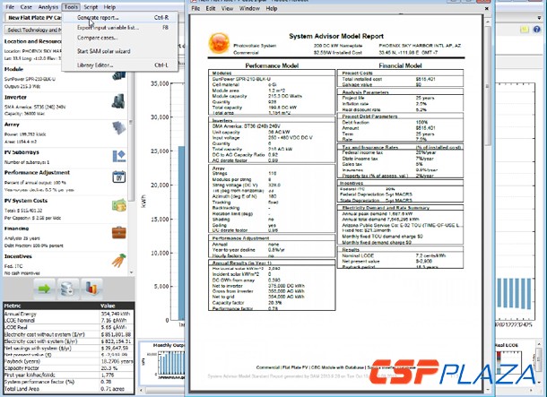Click Select Technology and Market button
This screenshot has height=397, width=547.
point(31,30)
